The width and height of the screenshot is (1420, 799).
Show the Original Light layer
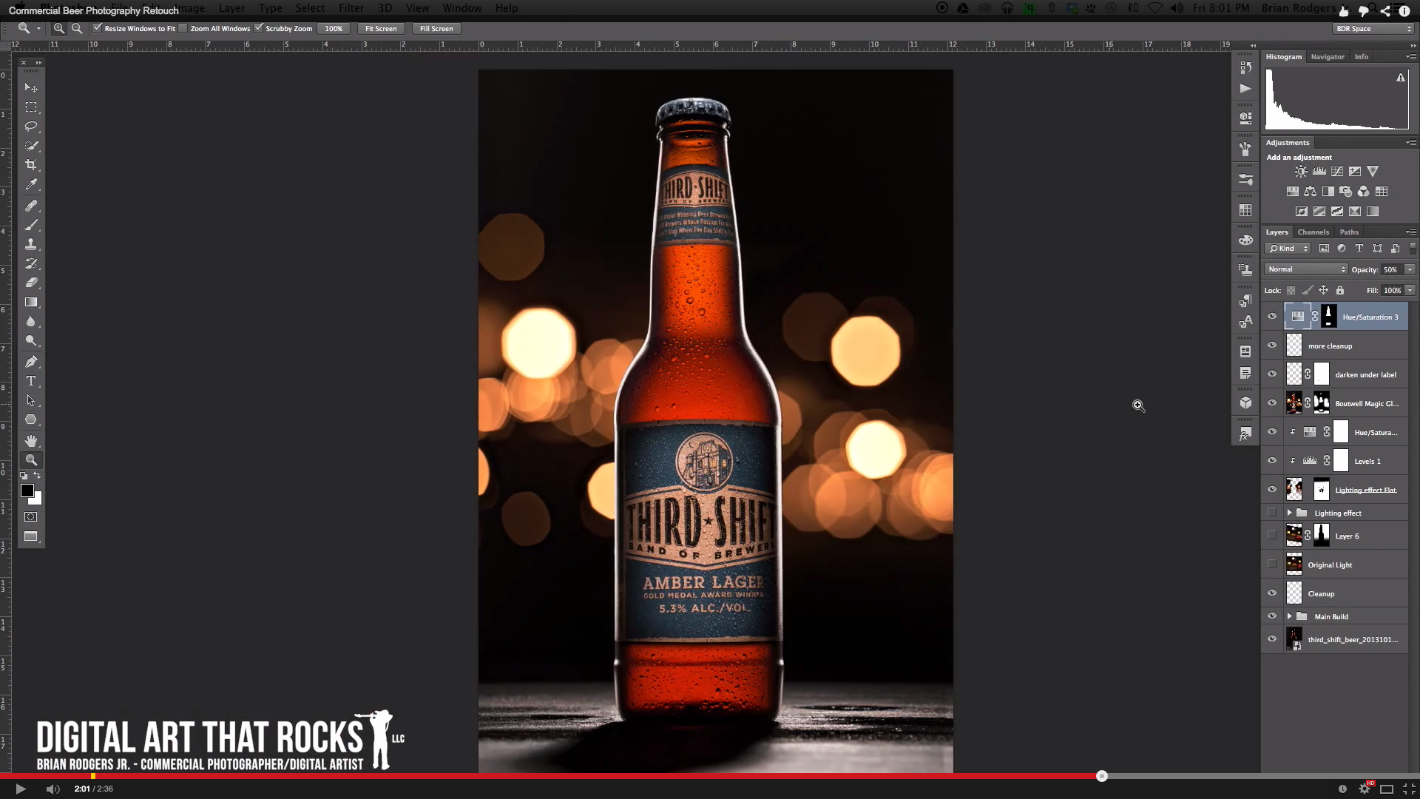[x=1272, y=564]
